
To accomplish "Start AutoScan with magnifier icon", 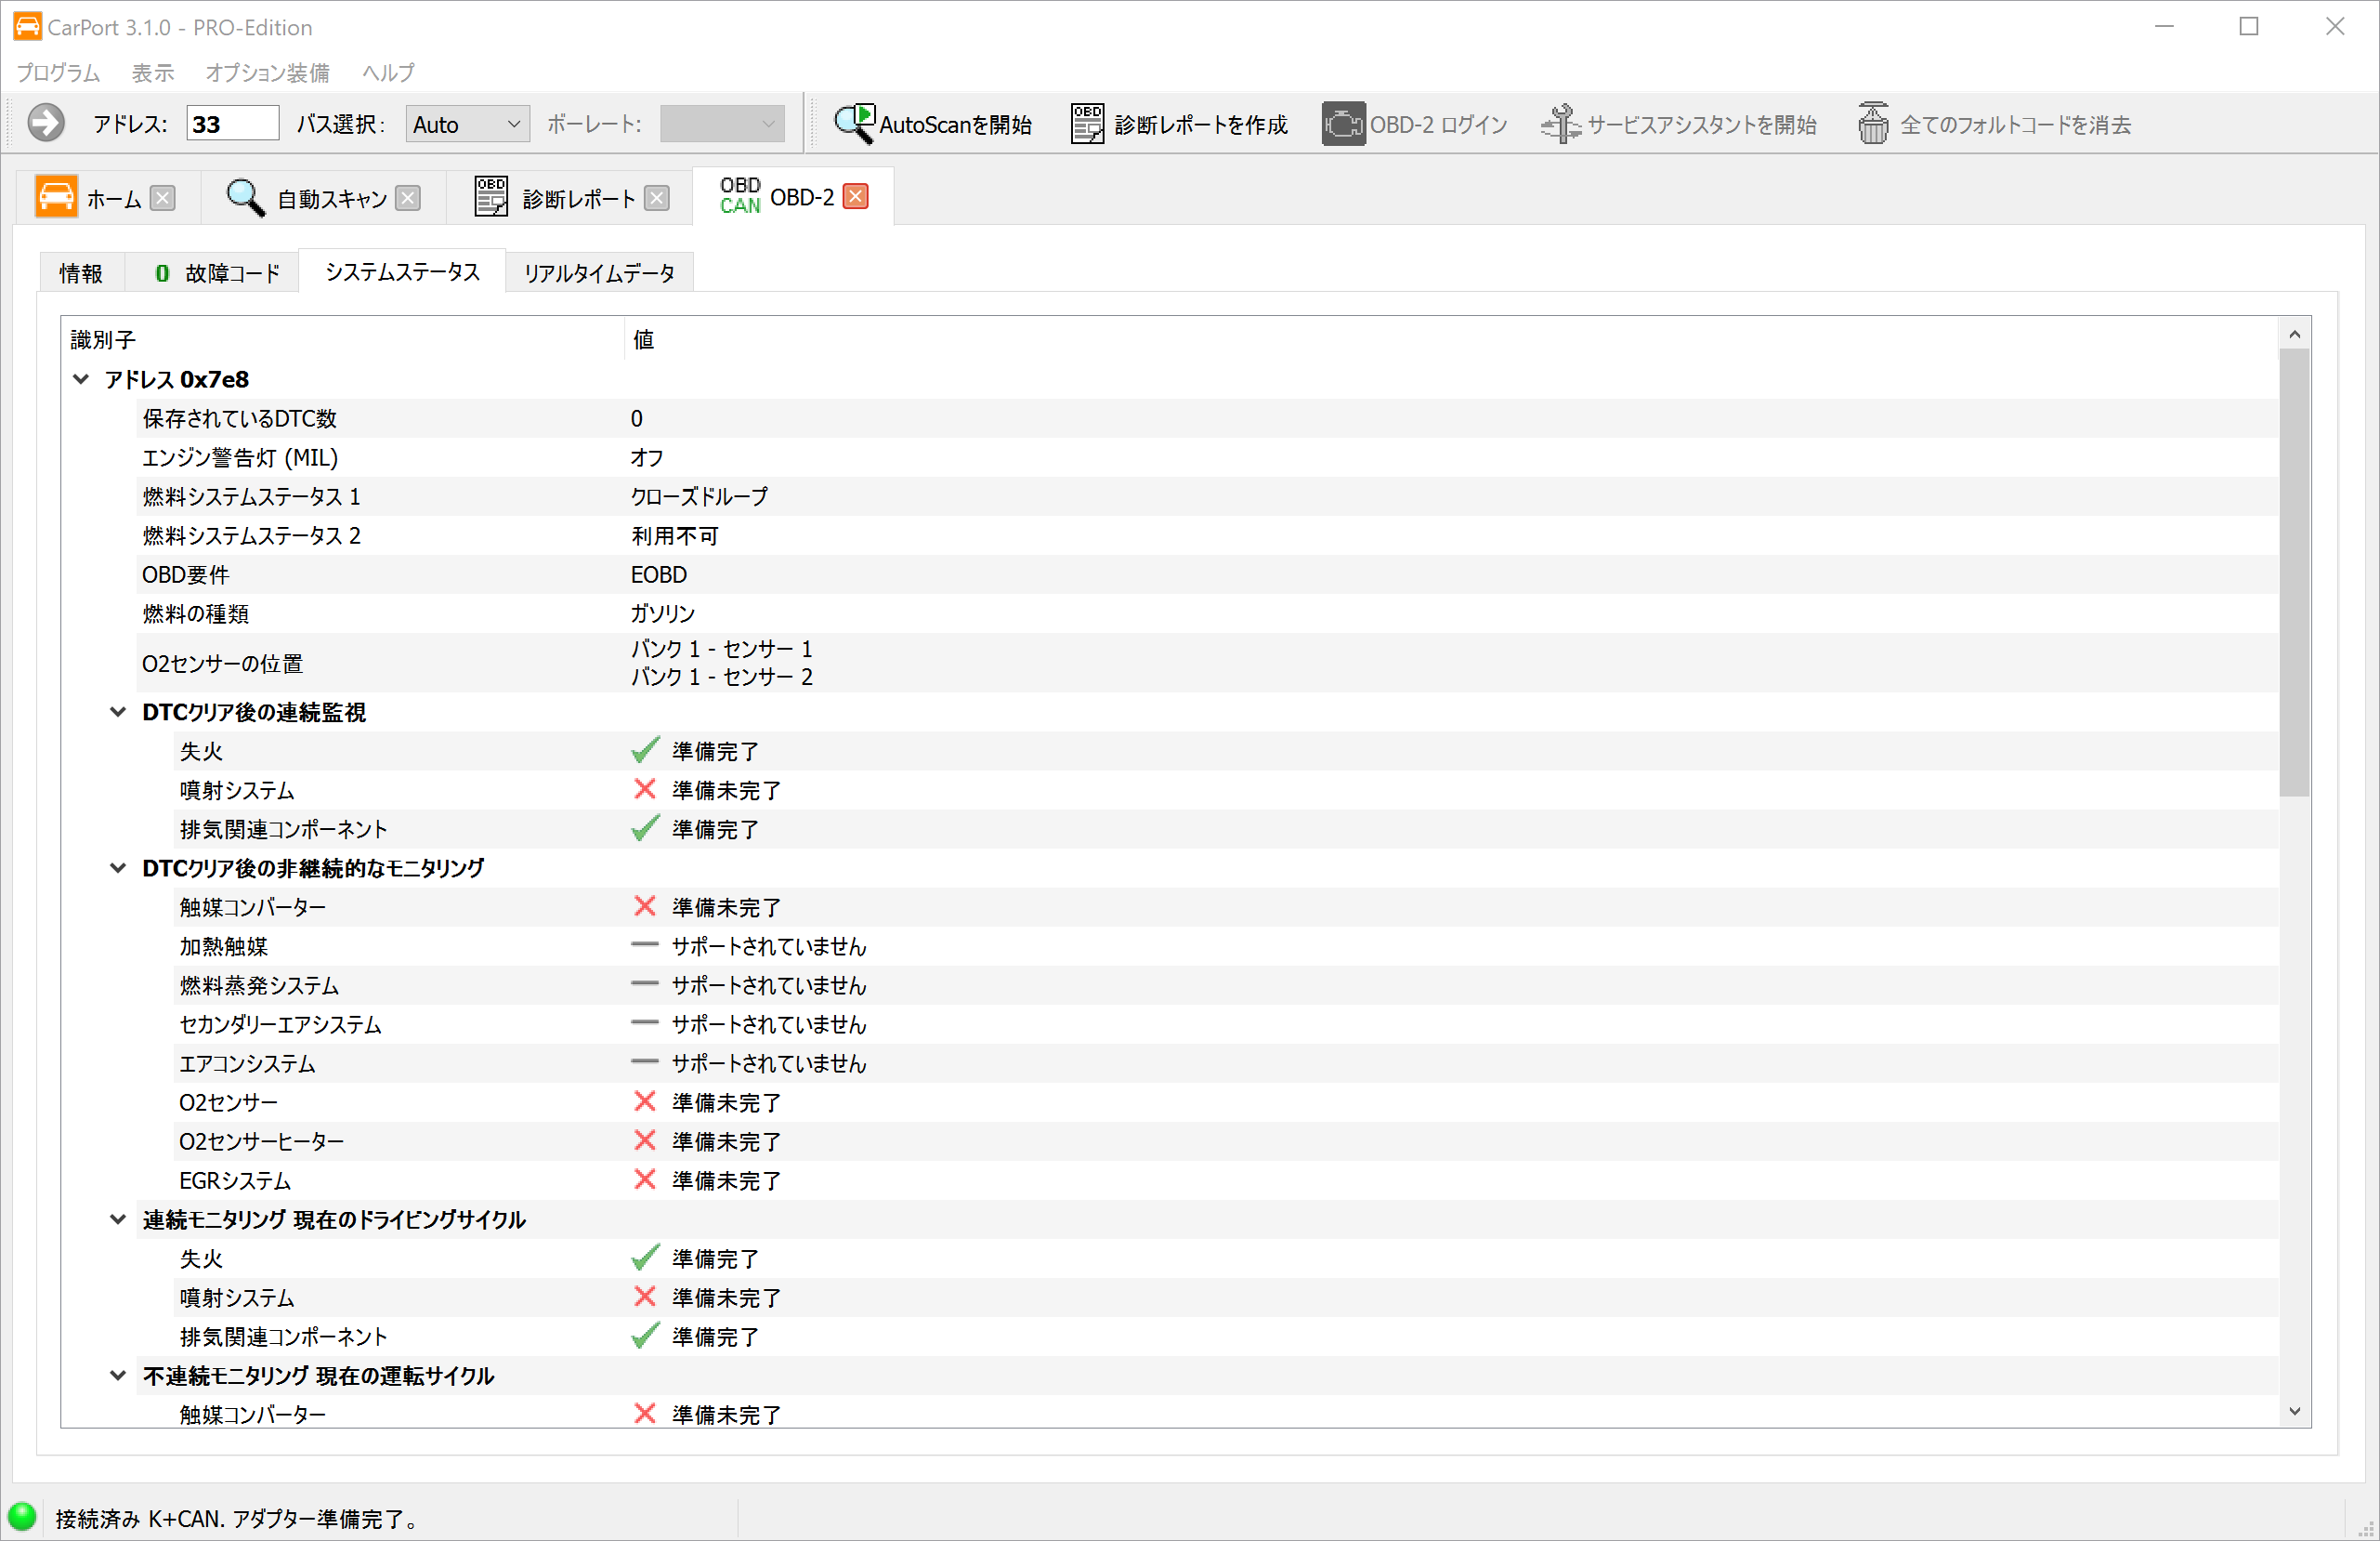I will pos(854,125).
